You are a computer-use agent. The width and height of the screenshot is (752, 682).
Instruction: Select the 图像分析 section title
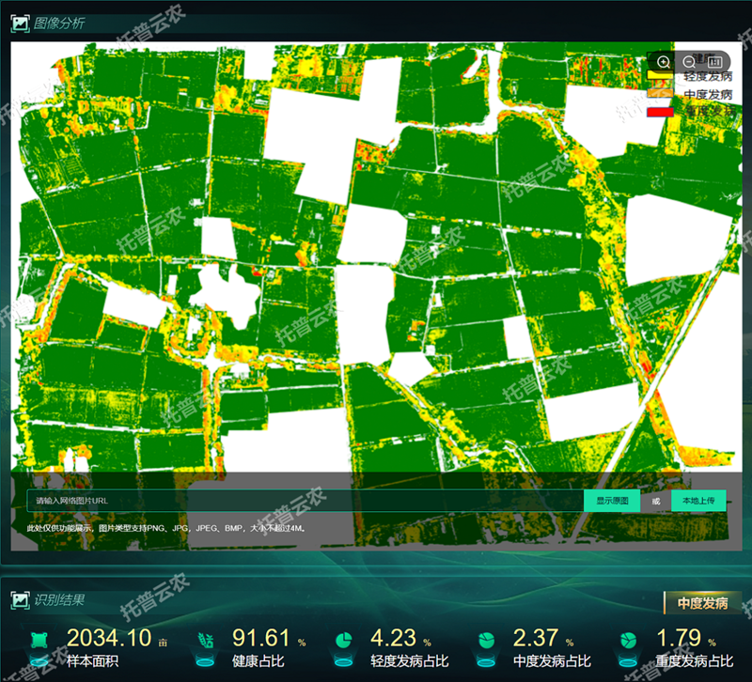[59, 23]
